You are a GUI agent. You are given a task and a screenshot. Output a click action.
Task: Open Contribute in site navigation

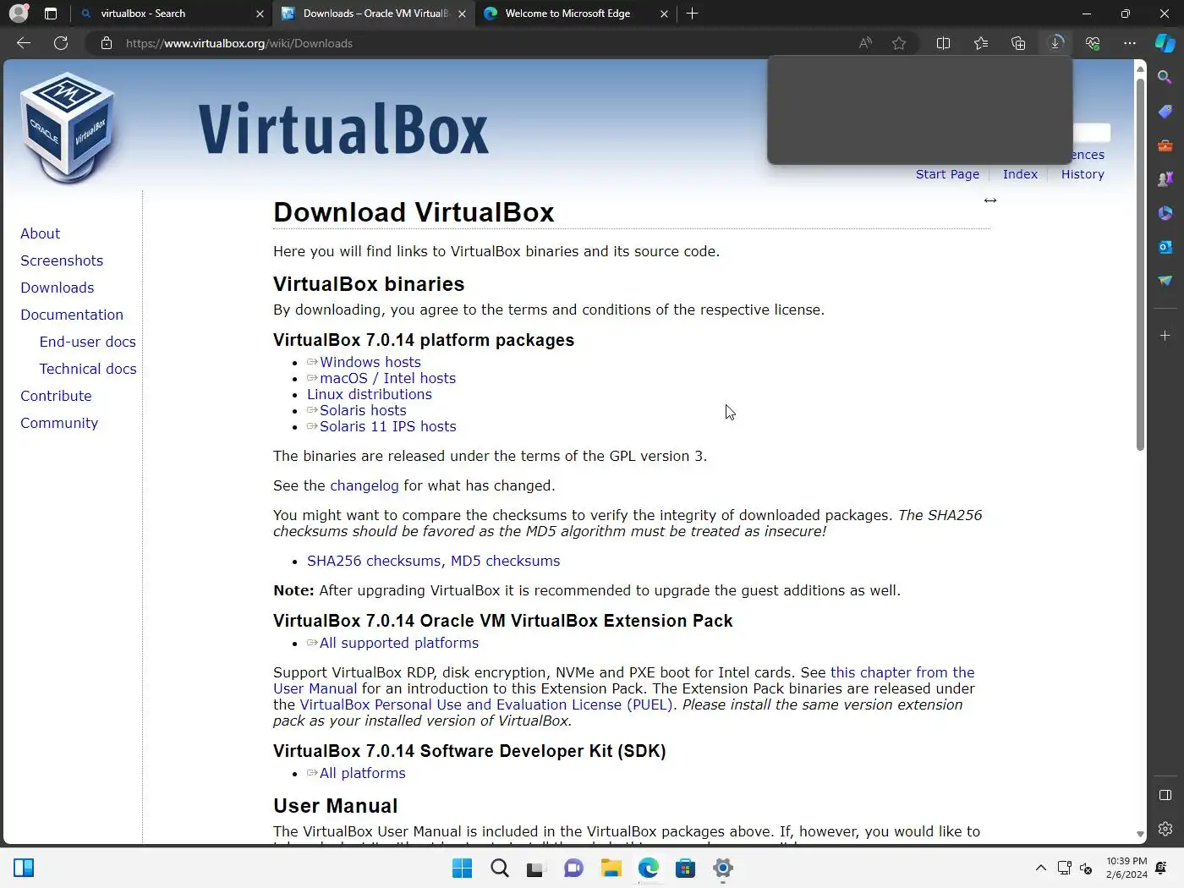coord(56,396)
